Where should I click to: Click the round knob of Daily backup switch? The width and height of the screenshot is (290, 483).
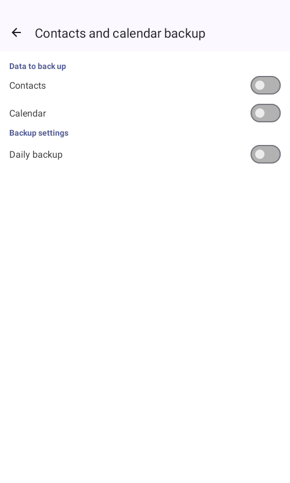260,154
